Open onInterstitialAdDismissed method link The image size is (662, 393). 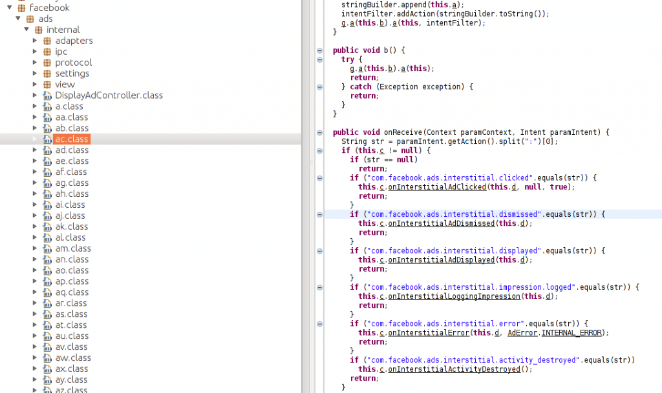point(441,223)
